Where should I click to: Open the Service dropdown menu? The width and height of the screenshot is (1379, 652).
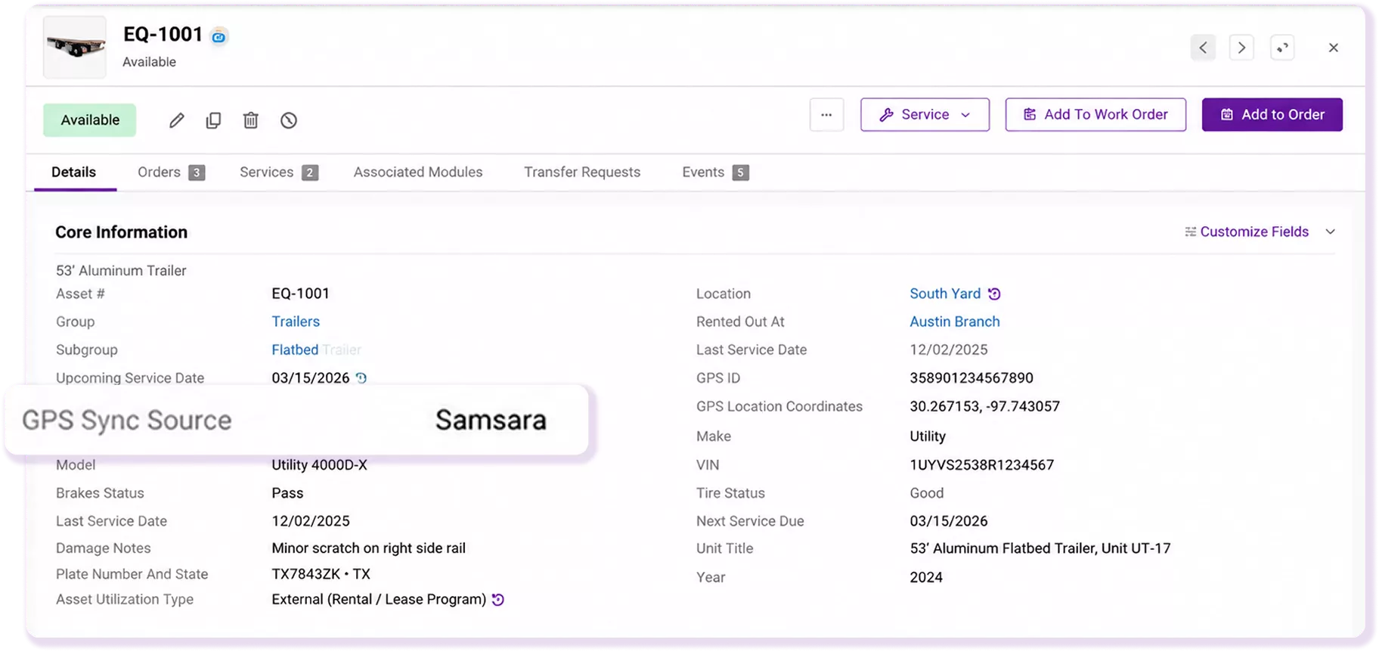click(x=925, y=115)
